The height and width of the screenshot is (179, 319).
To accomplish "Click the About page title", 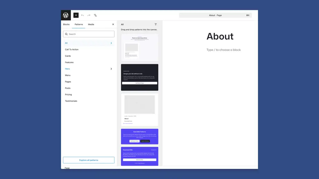I will 220,36.
